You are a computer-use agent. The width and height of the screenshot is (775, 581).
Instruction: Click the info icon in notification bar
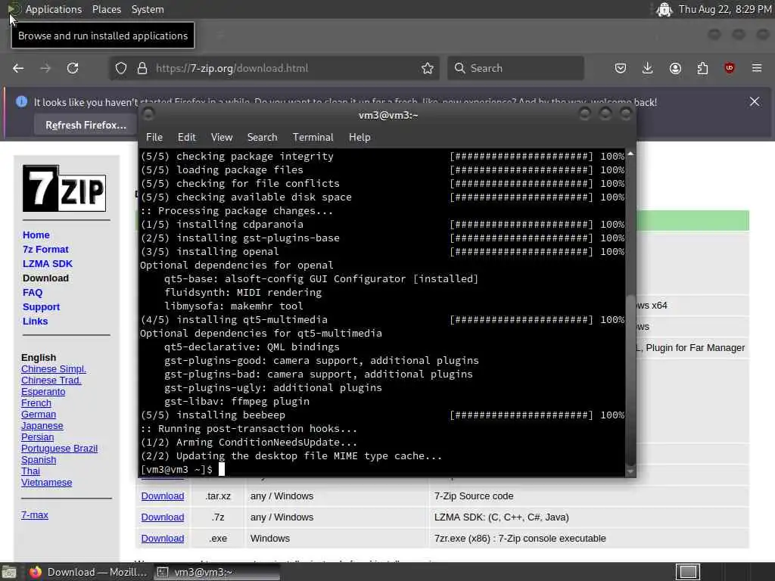[21, 101]
